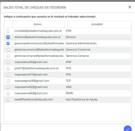Sort by the NOMBRE column header
Screen dimensions: 135x131
[x=98, y=24]
